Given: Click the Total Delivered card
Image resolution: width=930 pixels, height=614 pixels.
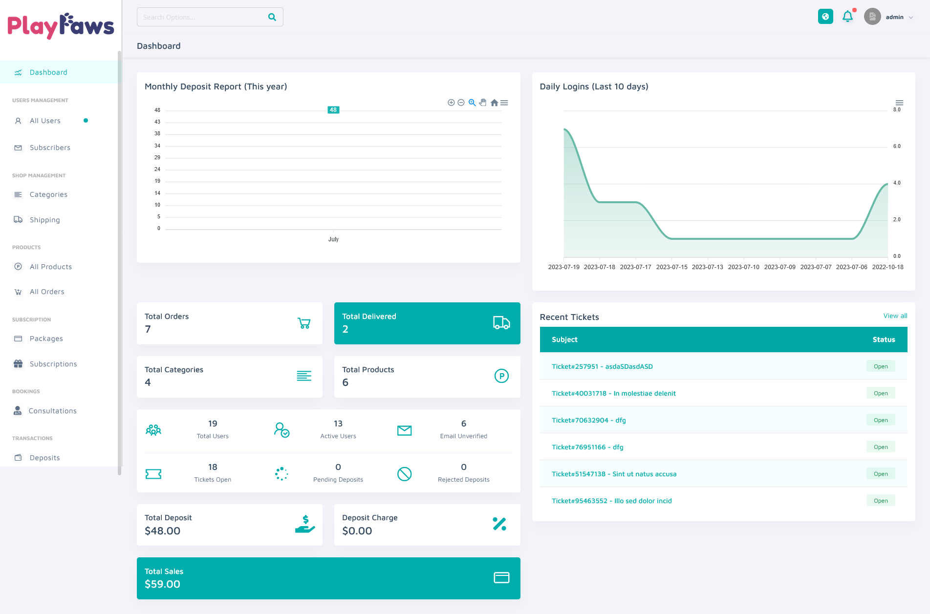Looking at the screenshot, I should point(427,323).
